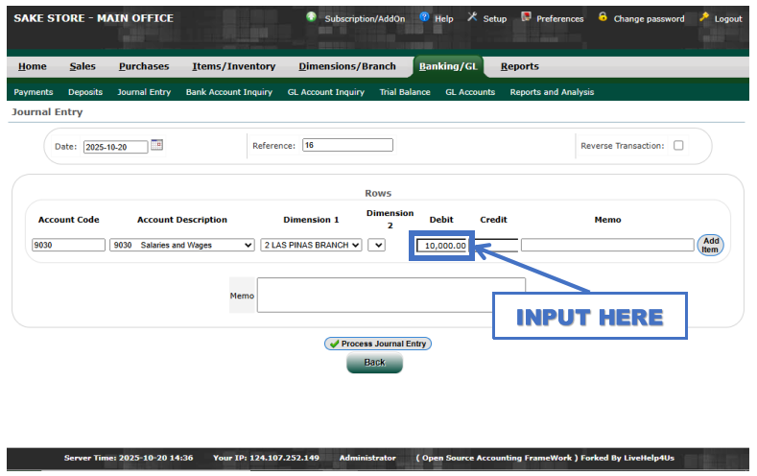Viewport: 757px width, 476px height.
Task: Click the Debit amount field
Action: click(442, 246)
